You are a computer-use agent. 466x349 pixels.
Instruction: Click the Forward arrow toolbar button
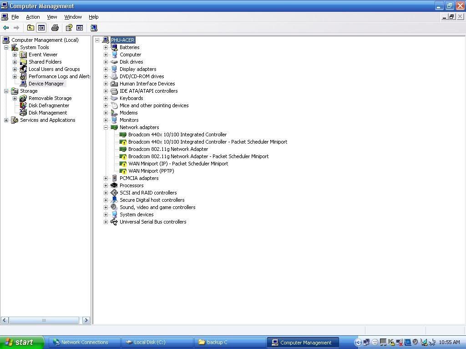[16, 28]
